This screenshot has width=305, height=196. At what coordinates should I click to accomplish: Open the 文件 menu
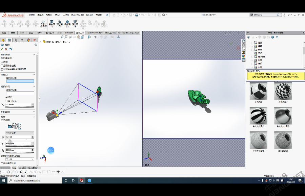tap(32, 15)
